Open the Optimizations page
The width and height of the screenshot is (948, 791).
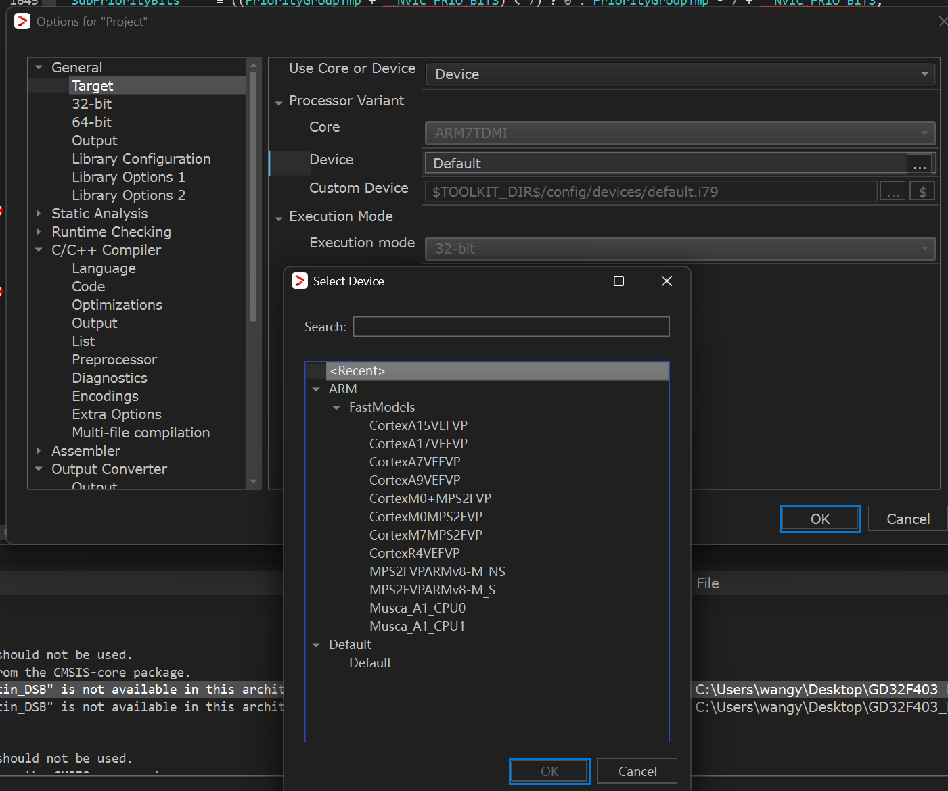[117, 305]
